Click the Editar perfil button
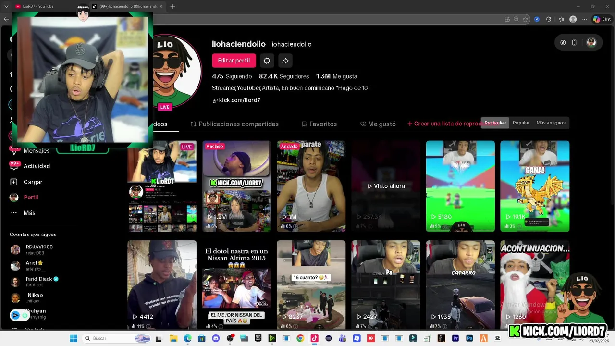Image resolution: width=615 pixels, height=346 pixels. point(234,61)
